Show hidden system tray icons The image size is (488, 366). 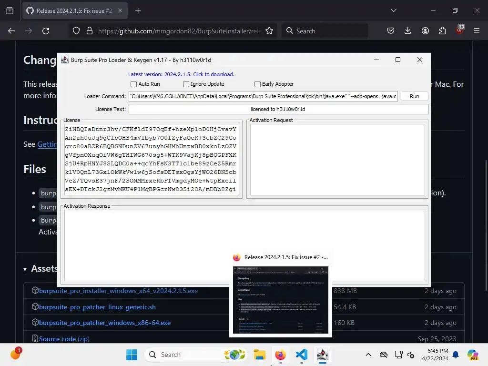[x=368, y=355]
